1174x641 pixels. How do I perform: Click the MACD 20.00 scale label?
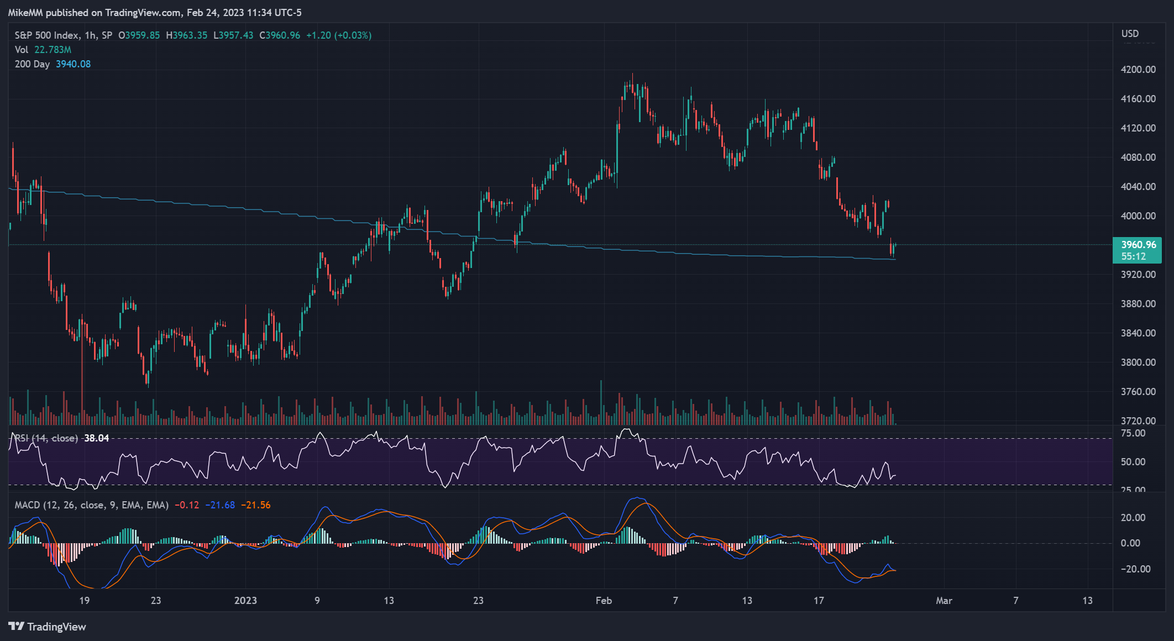[1133, 518]
